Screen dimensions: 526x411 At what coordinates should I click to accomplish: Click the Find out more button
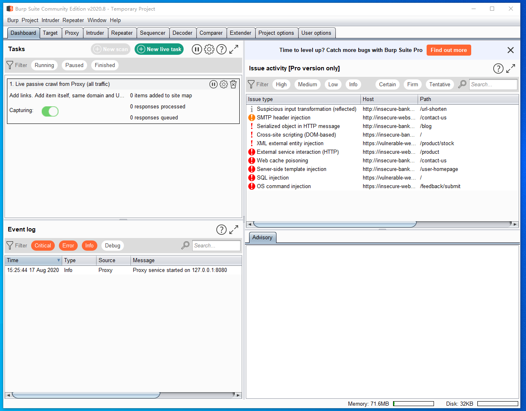[449, 50]
